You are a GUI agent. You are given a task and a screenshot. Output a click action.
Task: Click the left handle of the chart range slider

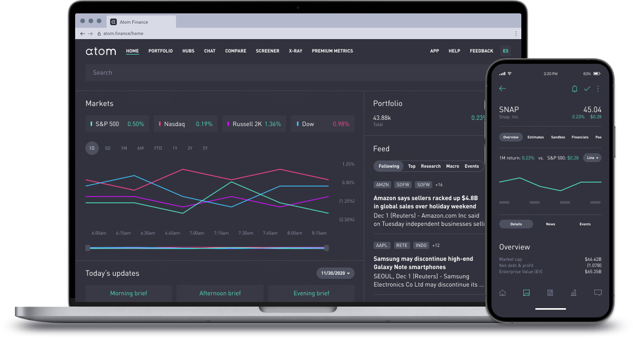tap(87, 248)
